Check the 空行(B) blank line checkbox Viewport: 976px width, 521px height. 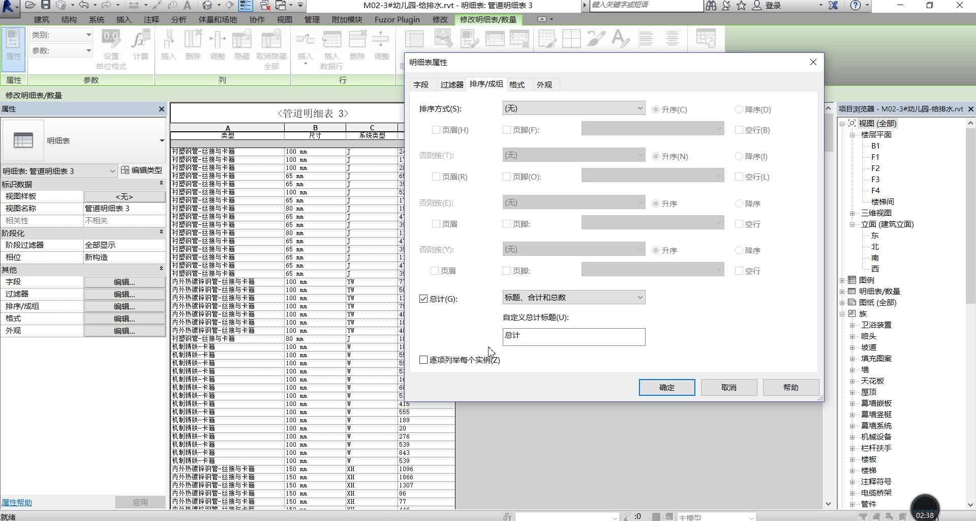pyautogui.click(x=739, y=130)
